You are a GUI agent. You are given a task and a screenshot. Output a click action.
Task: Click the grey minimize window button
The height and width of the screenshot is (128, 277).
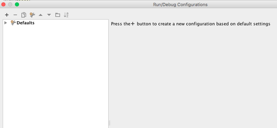pos(10,4)
